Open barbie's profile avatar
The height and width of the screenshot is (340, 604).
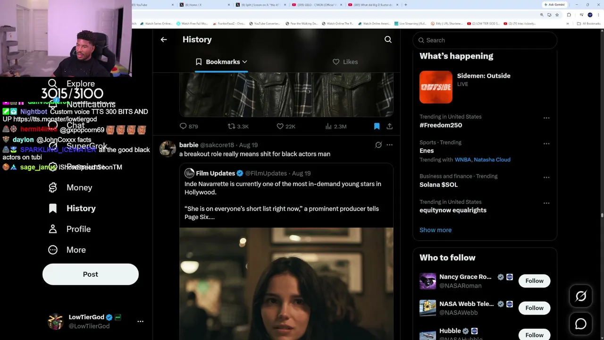(x=168, y=149)
